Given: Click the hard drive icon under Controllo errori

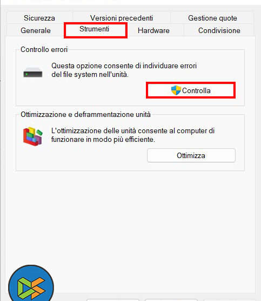Looking at the screenshot, I should click(x=33, y=73).
